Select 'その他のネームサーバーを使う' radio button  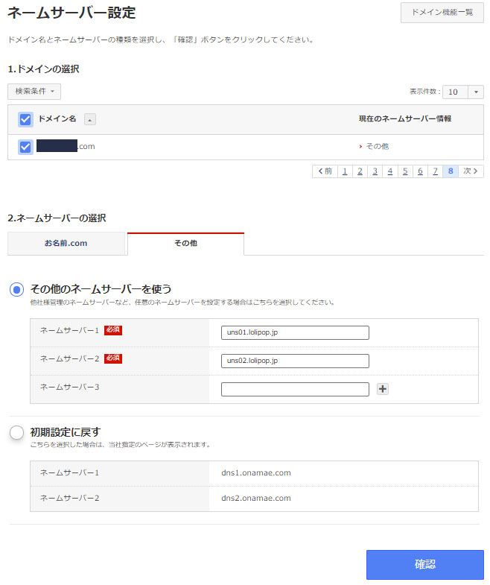(x=16, y=289)
